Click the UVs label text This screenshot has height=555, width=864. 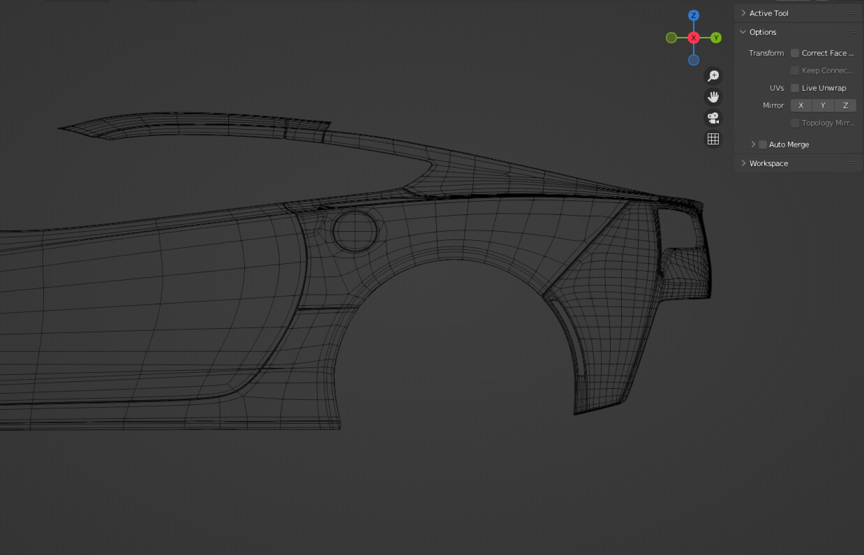click(x=777, y=88)
